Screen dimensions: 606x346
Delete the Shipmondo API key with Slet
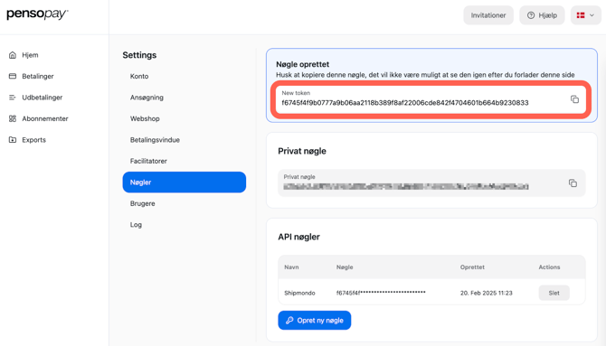tap(554, 293)
